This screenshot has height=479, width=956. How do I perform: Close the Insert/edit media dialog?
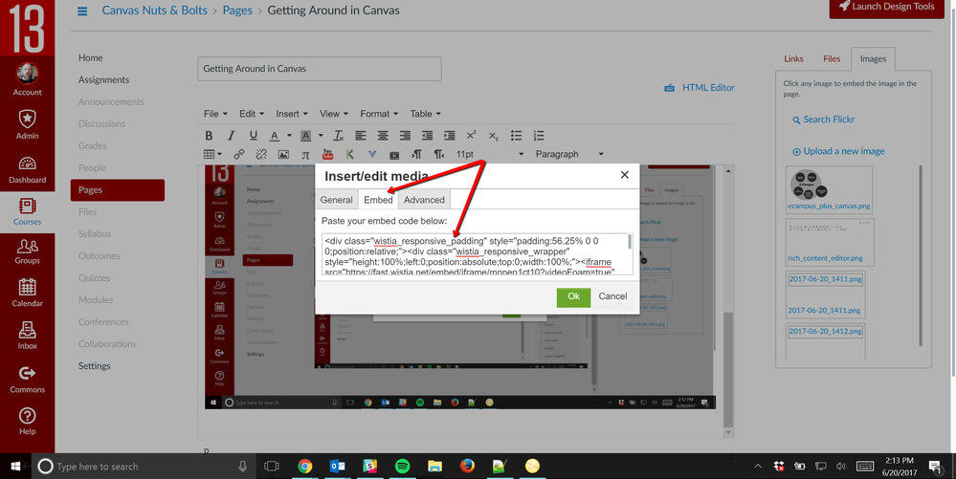[625, 175]
